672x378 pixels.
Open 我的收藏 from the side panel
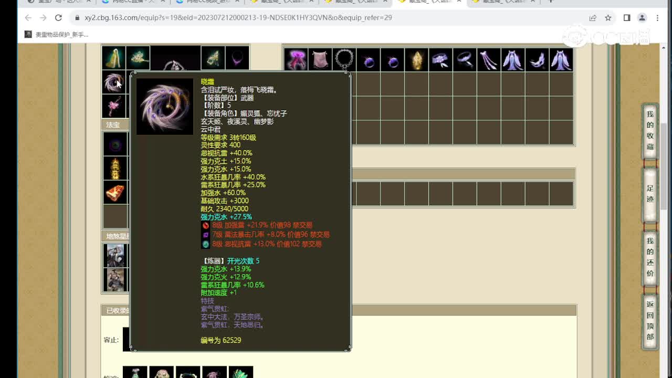pyautogui.click(x=650, y=131)
